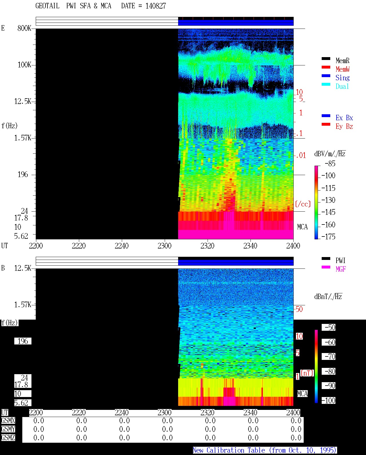Click the New Calibration Table link

point(265,450)
